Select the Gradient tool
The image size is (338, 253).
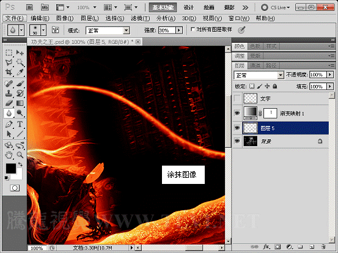coord(20,103)
